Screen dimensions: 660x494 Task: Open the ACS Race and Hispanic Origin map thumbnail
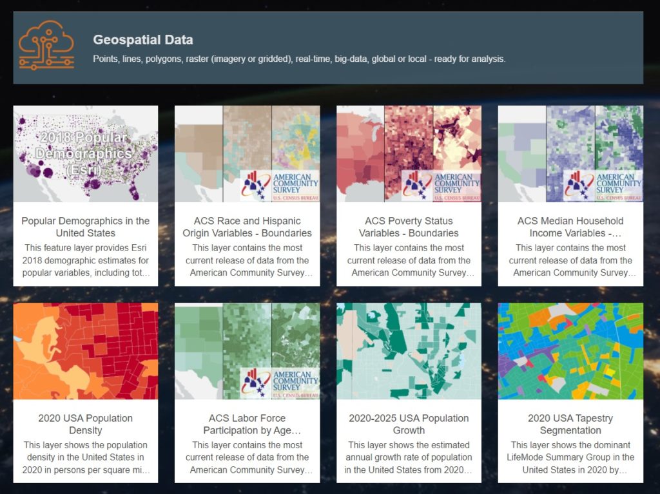[247, 153]
